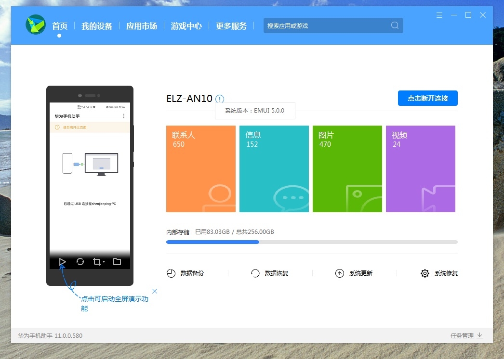
Task: Select the 系统修复 text label
Action: pyautogui.click(x=446, y=273)
